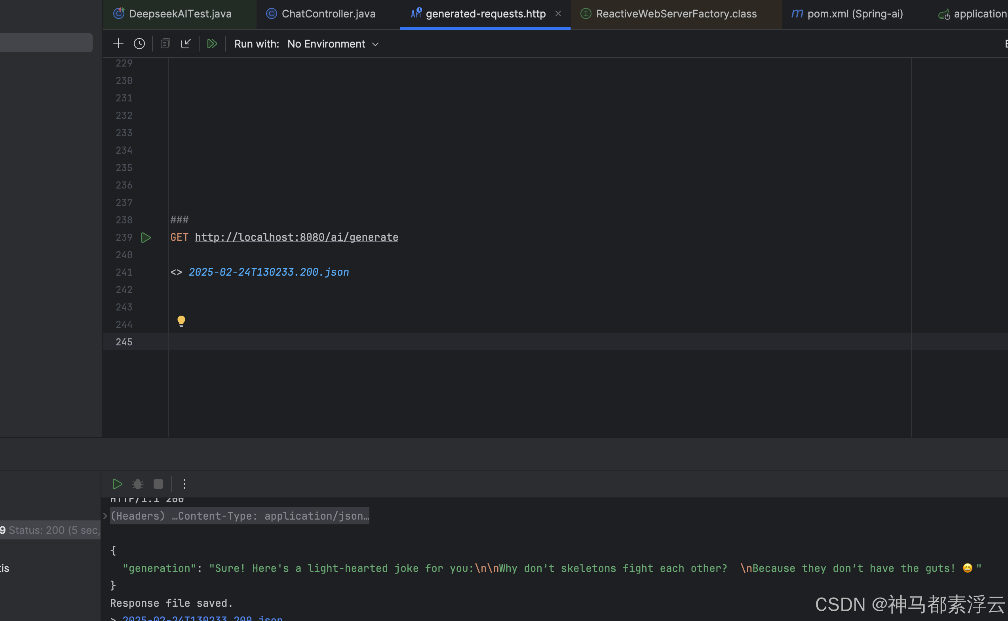
Task: Run all requests in file icon
Action: 212,44
